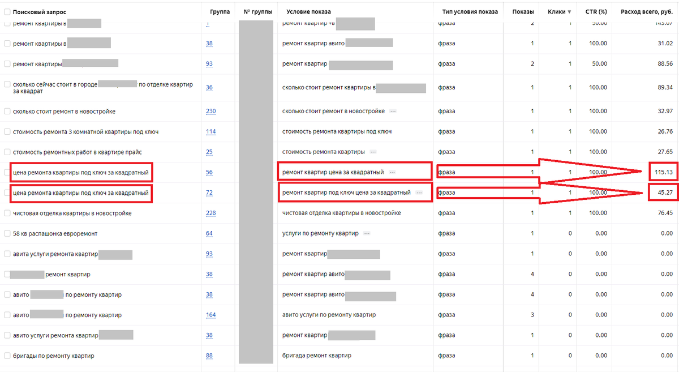The width and height of the screenshot is (679, 372).
Task: Expand ellipsis after 'ремонт квартир под ключ цена'
Action: [419, 193]
